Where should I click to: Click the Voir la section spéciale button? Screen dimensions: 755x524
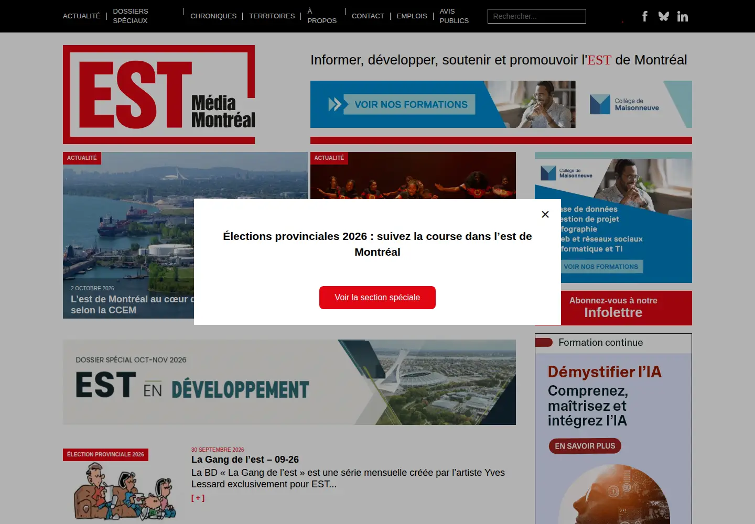[x=377, y=298]
